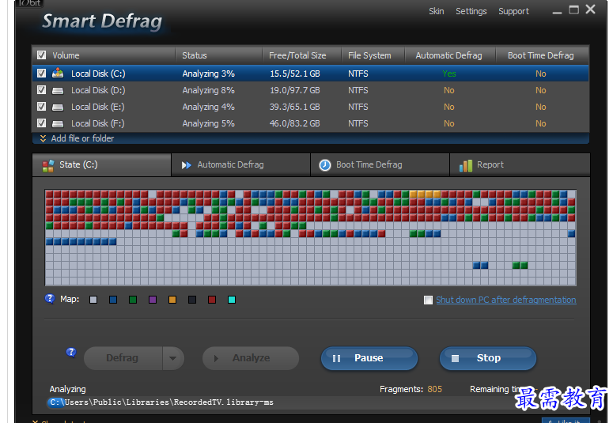Image resolution: width=613 pixels, height=423 pixels.
Task: Open the Report tab
Action: click(x=520, y=165)
